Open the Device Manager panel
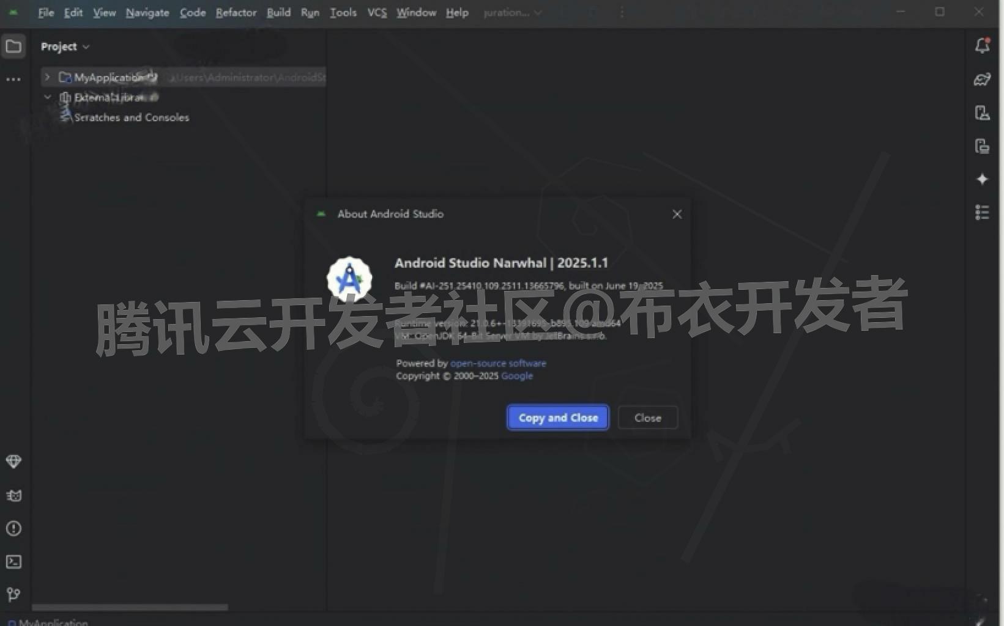 click(981, 113)
